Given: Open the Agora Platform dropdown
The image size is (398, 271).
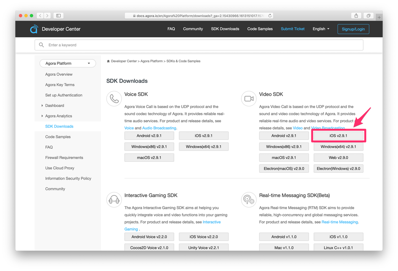Looking at the screenshot, I should 68,63.
